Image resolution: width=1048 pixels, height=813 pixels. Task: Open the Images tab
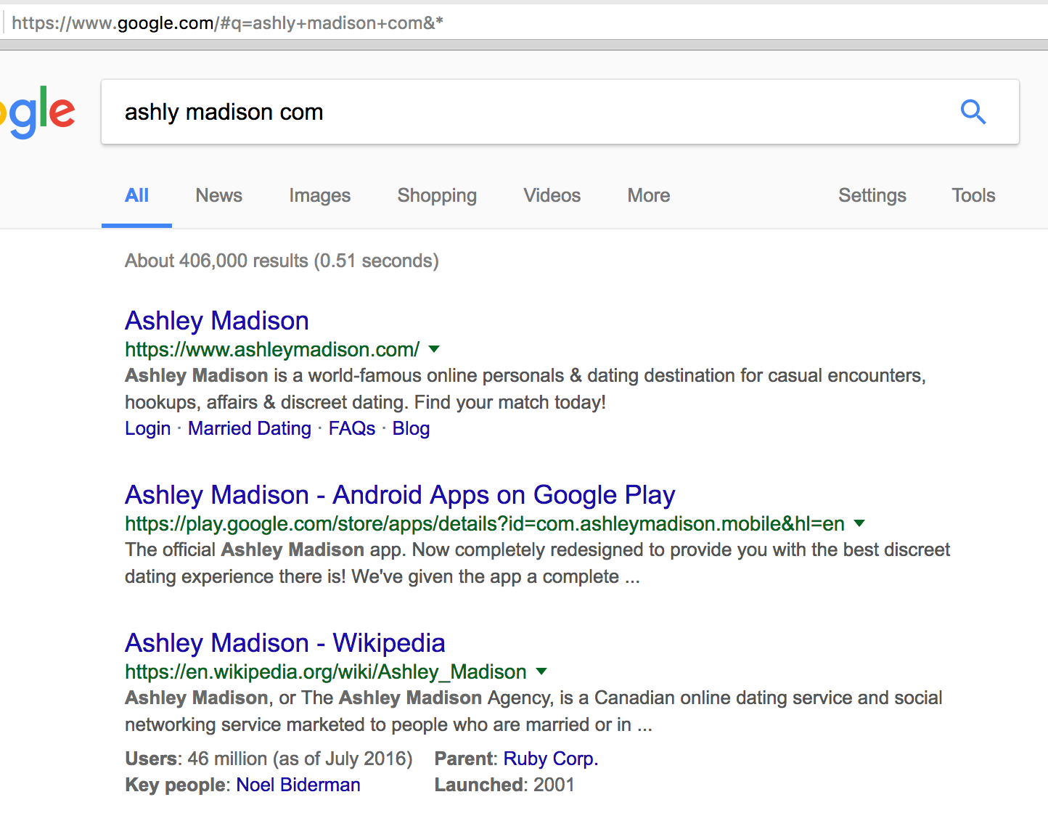pos(319,195)
